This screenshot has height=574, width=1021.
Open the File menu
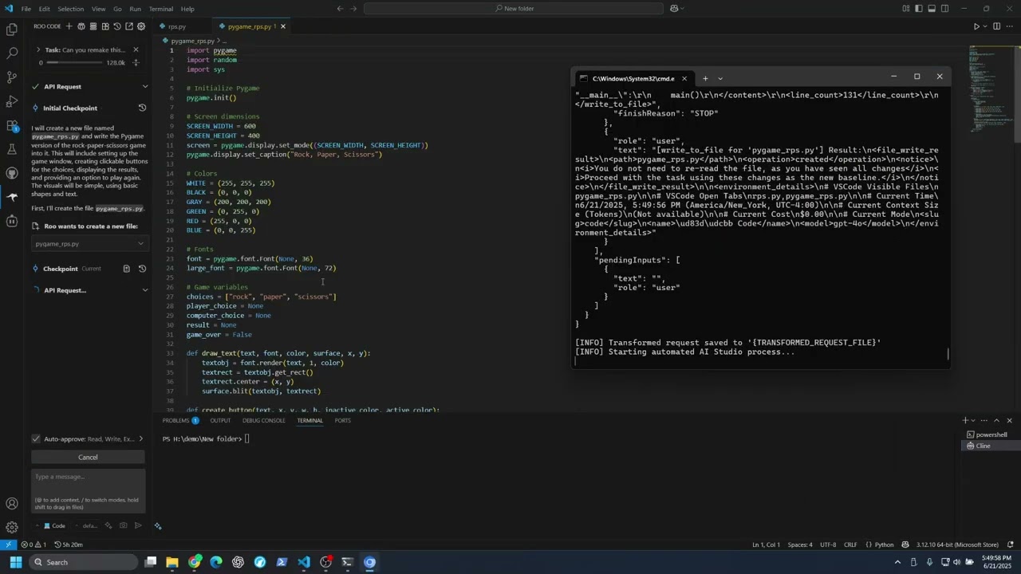point(26,9)
